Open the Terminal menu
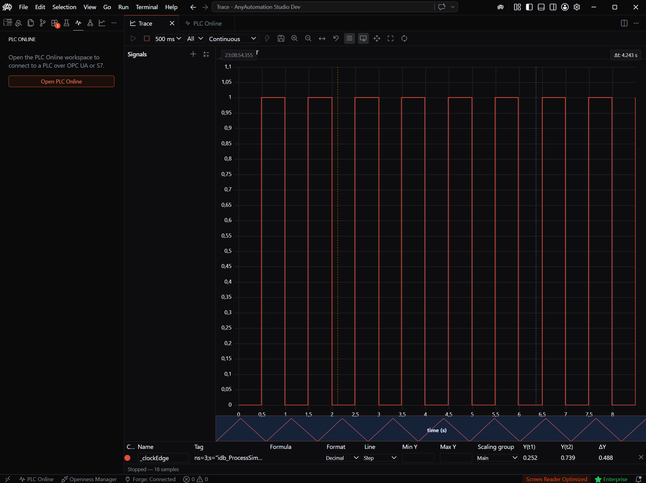The image size is (646, 483). click(147, 7)
